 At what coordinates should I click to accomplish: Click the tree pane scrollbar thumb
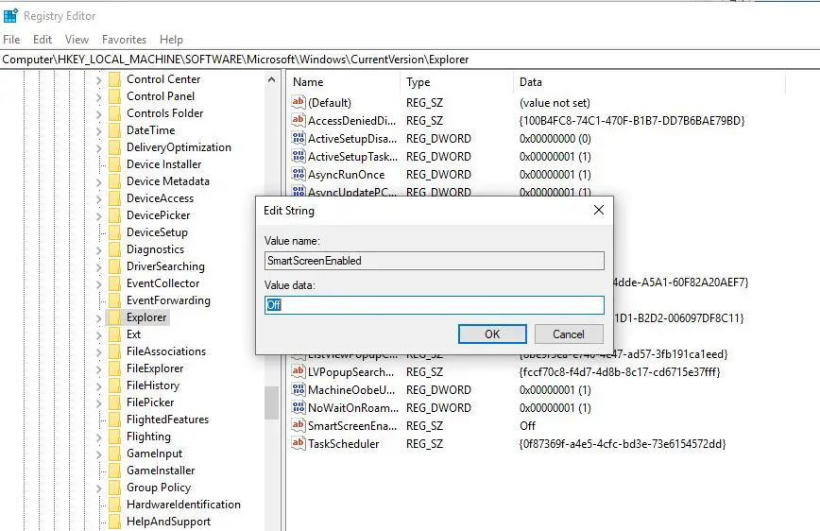tap(271, 403)
